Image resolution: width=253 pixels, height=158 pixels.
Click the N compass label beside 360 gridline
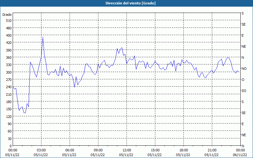pos(243,58)
